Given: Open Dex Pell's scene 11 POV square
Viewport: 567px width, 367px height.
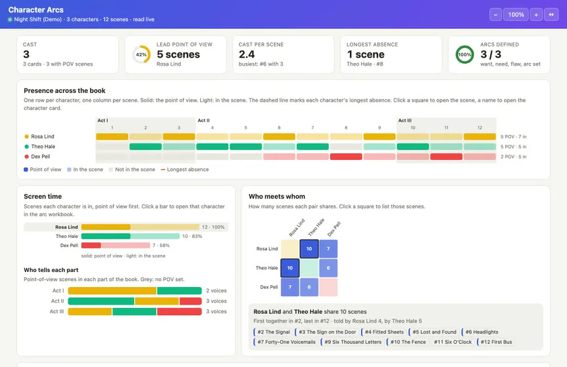Looking at the screenshot, I should [x=446, y=157].
